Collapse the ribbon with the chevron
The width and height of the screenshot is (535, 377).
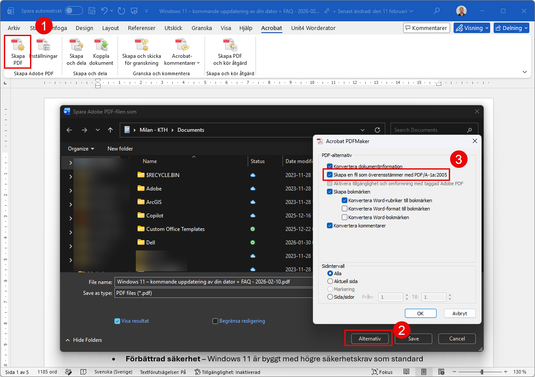point(525,72)
